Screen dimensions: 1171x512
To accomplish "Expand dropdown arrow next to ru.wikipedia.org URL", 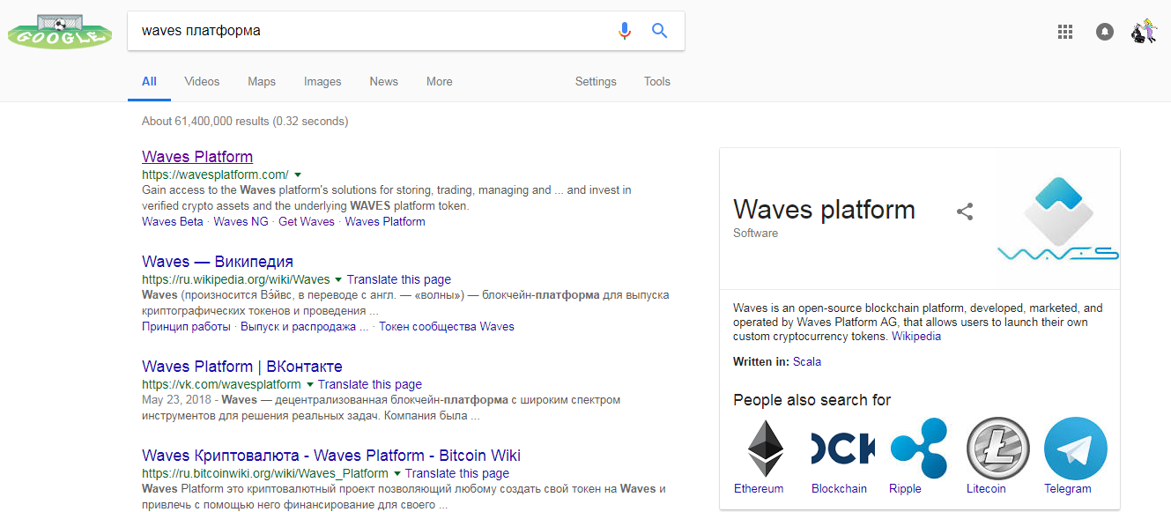I will [x=338, y=280].
